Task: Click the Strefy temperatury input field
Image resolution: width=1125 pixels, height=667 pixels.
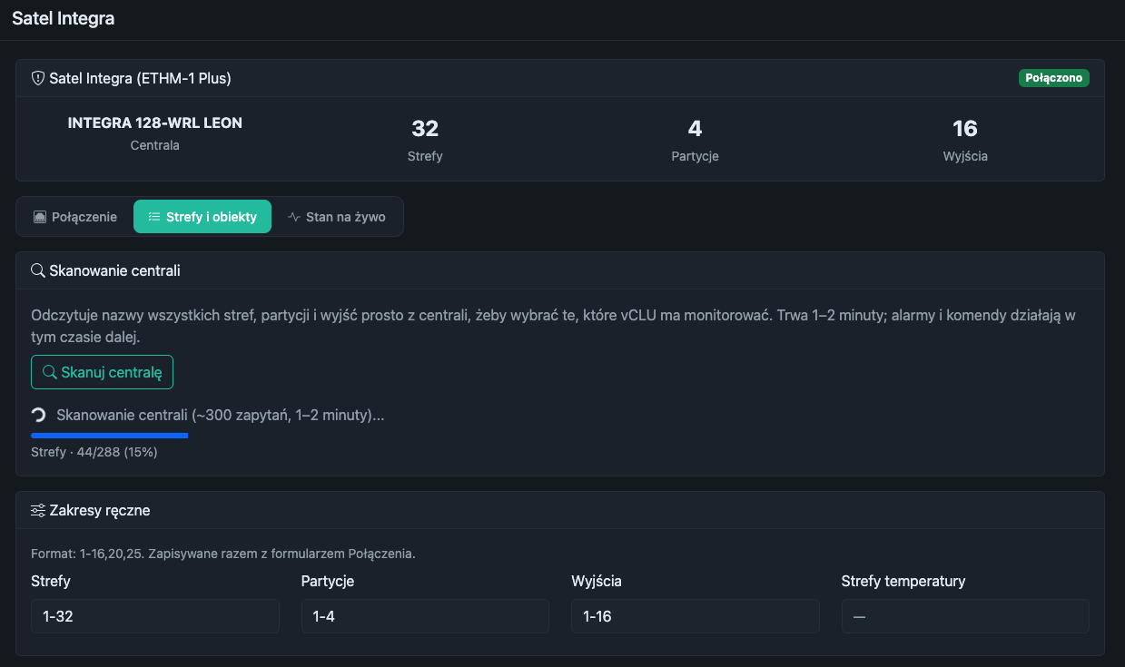Action: coord(965,616)
